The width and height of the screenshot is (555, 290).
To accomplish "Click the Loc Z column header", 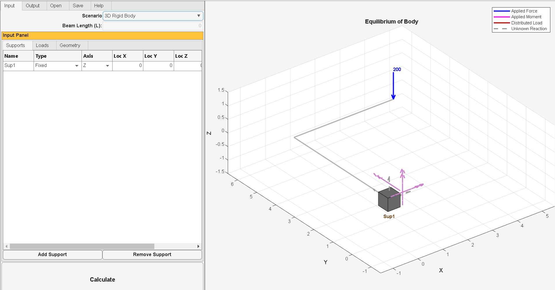I will coord(188,56).
